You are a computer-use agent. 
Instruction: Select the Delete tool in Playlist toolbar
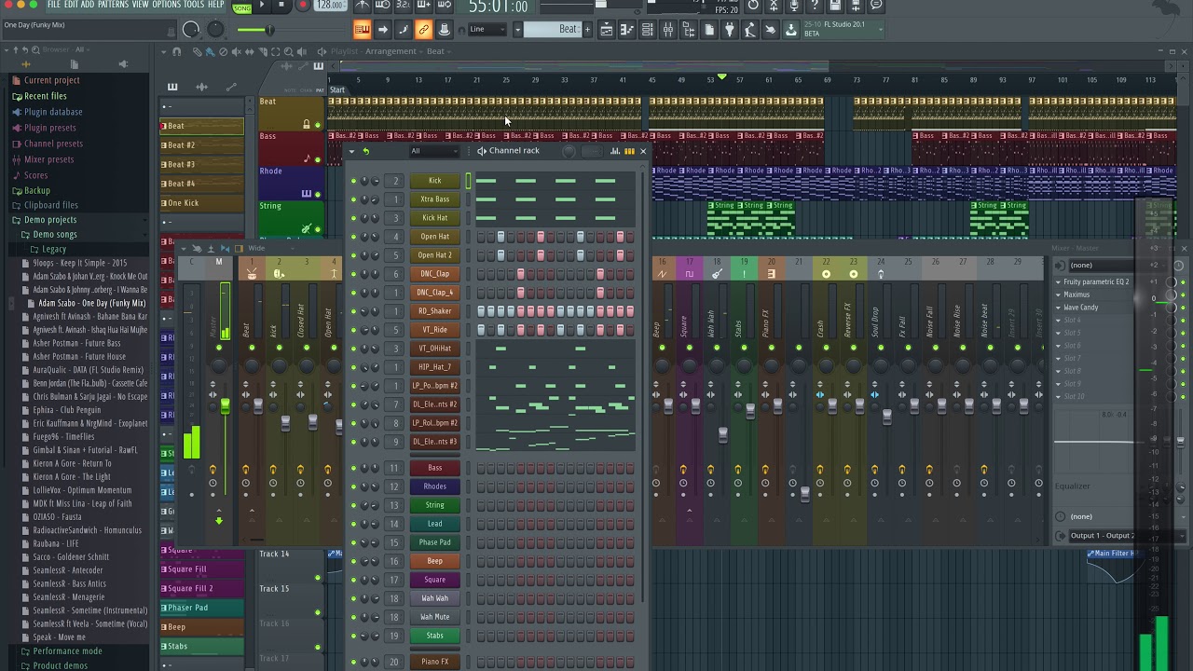222,51
